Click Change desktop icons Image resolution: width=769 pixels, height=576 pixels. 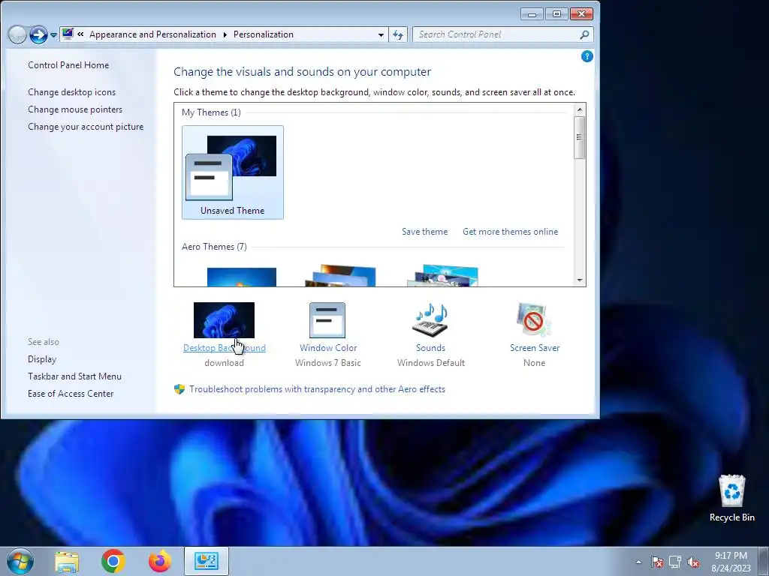71,92
